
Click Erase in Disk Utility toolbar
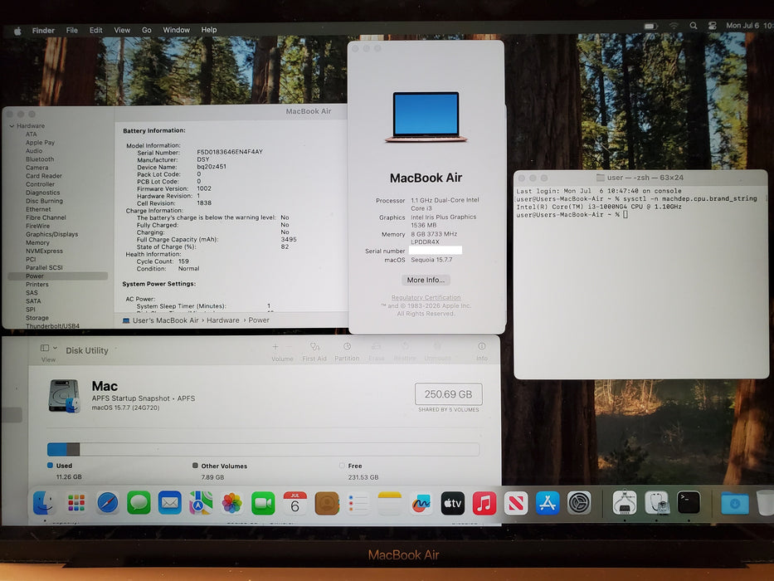coord(376,352)
